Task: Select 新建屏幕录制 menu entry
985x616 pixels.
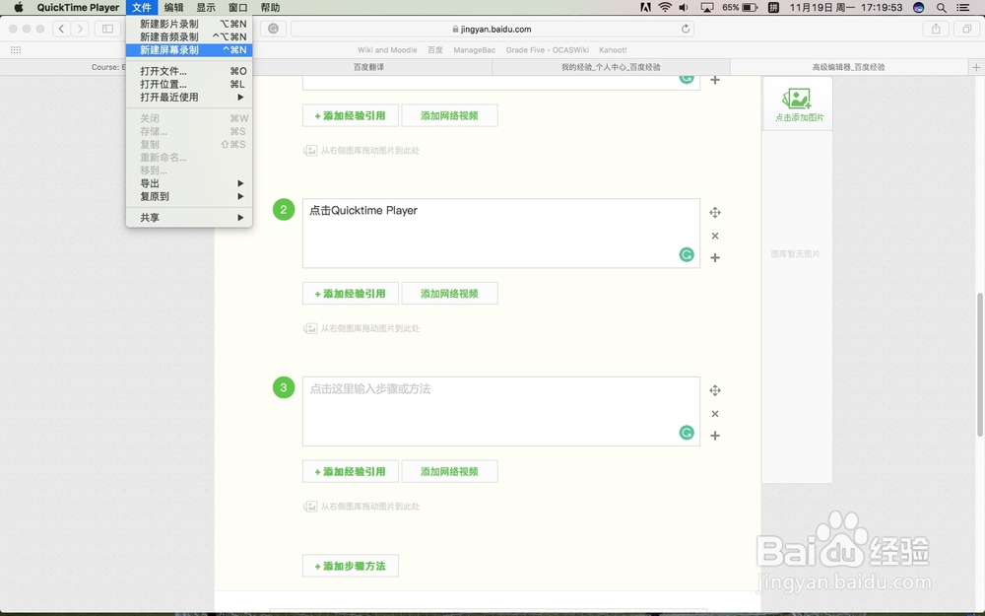Action: pyautogui.click(x=189, y=50)
